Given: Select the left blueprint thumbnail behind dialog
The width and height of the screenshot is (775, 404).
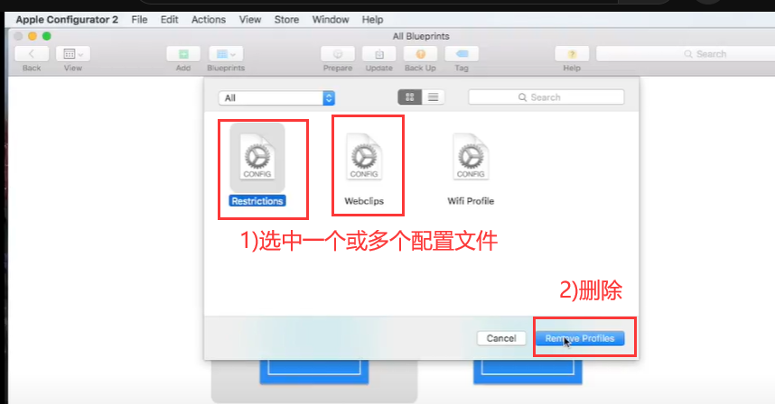Looking at the screenshot, I should click(314, 372).
